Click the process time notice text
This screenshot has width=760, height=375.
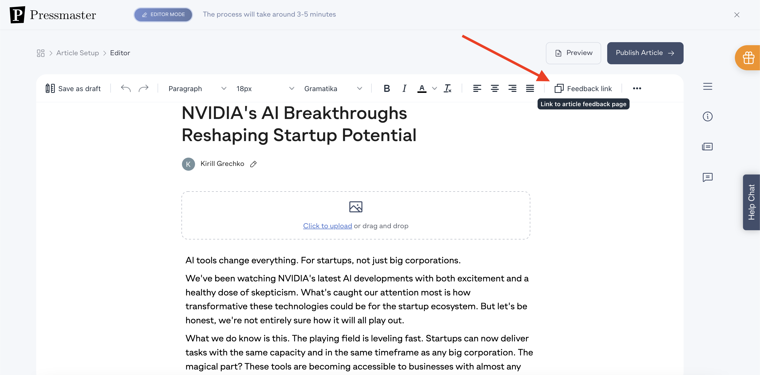pos(269,15)
